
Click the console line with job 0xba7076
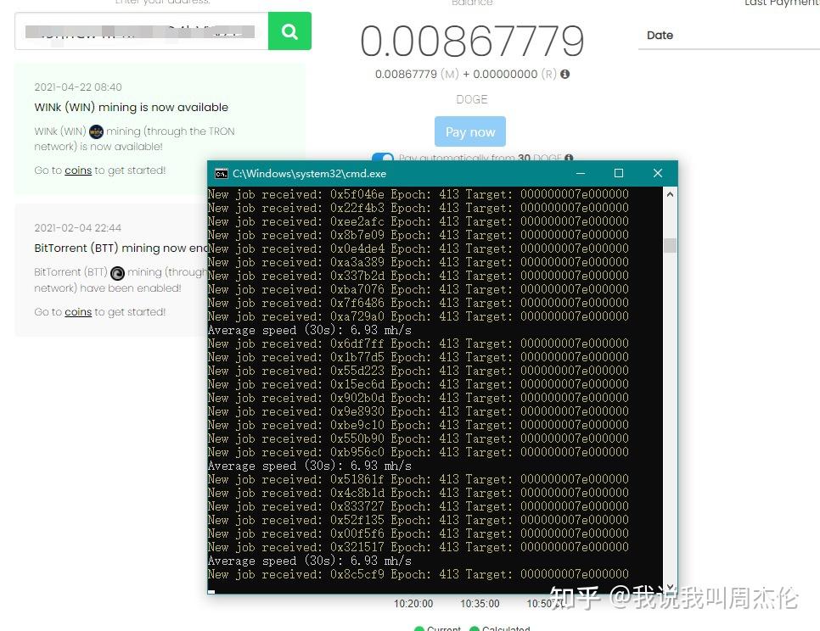(x=418, y=289)
